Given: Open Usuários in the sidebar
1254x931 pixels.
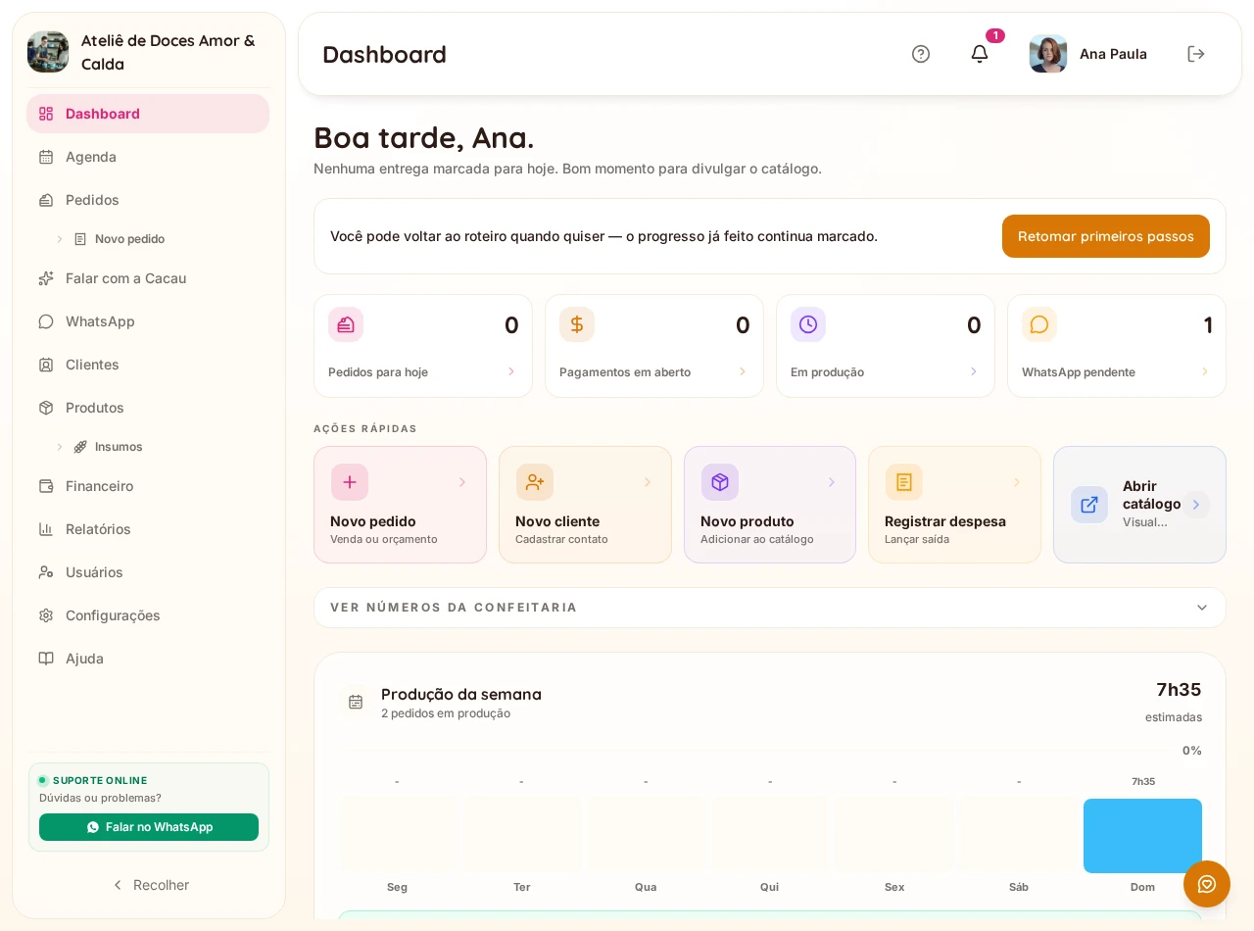Looking at the screenshot, I should click(148, 572).
